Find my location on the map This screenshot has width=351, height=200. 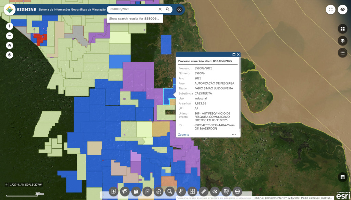(x=9, y=55)
